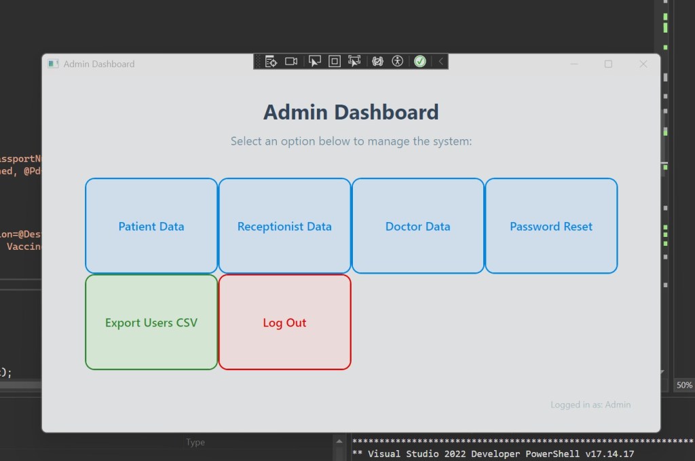Toggle Track Focused Element

tap(354, 61)
